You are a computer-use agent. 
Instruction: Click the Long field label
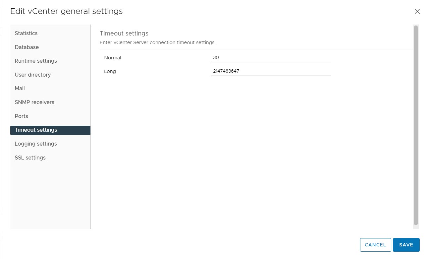(x=110, y=71)
